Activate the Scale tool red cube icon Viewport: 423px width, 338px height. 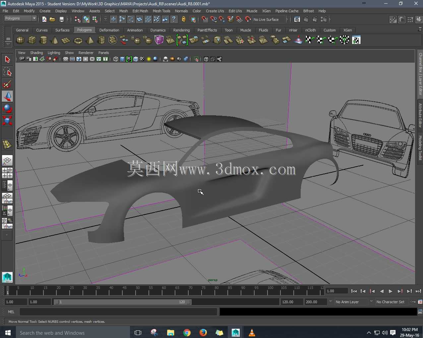pos(7,121)
